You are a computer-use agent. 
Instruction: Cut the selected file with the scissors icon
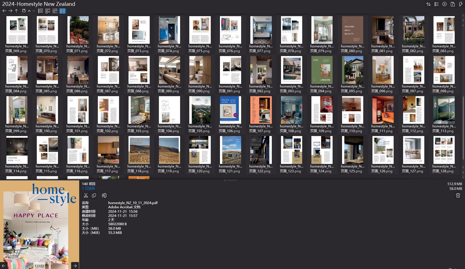pyautogui.click(x=86, y=195)
